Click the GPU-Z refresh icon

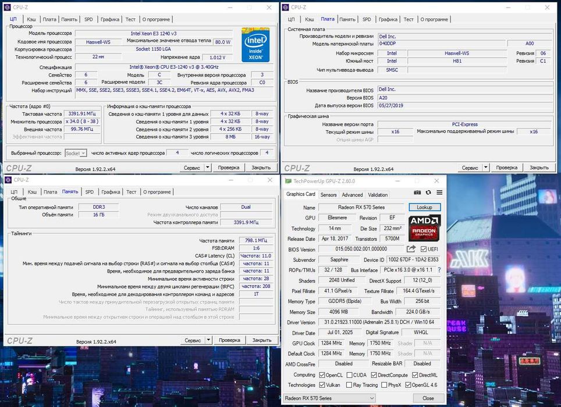pyautogui.click(x=428, y=192)
